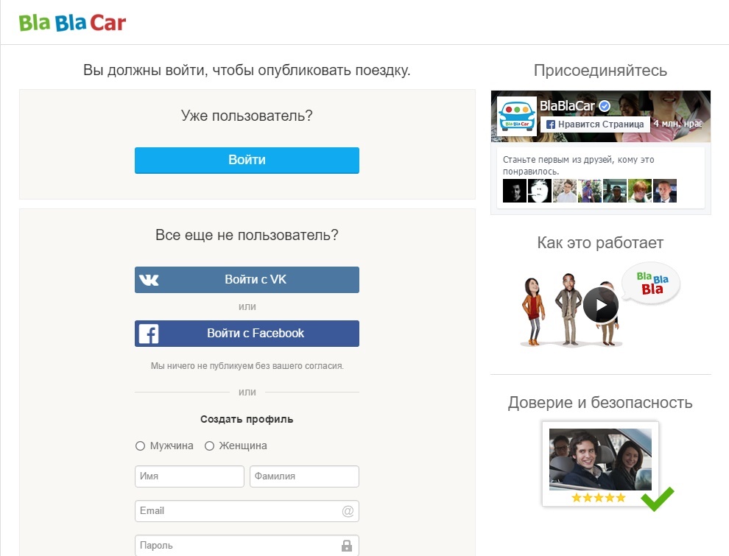The image size is (729, 556).
Task: Focus the Email input field
Action: (x=247, y=511)
